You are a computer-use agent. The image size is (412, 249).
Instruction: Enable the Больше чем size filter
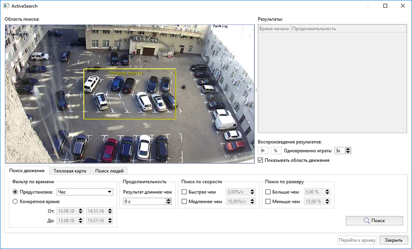[268, 192]
